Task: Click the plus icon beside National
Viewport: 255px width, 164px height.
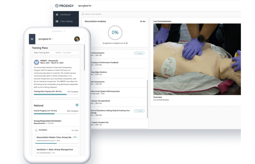Action: [x=77, y=105]
